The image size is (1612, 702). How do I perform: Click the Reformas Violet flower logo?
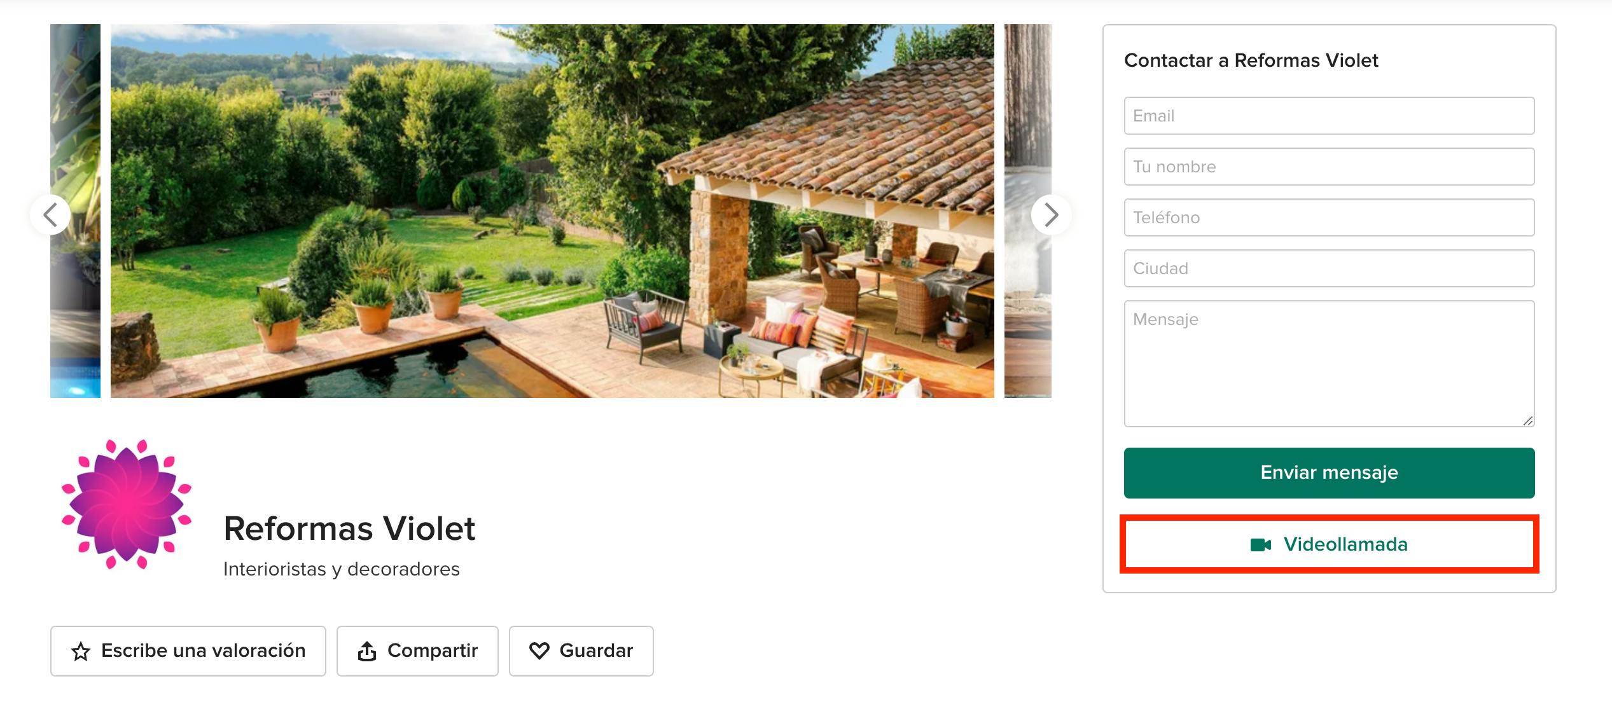[126, 504]
